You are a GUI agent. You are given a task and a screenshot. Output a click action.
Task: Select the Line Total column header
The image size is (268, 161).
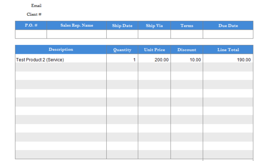coord(228,50)
